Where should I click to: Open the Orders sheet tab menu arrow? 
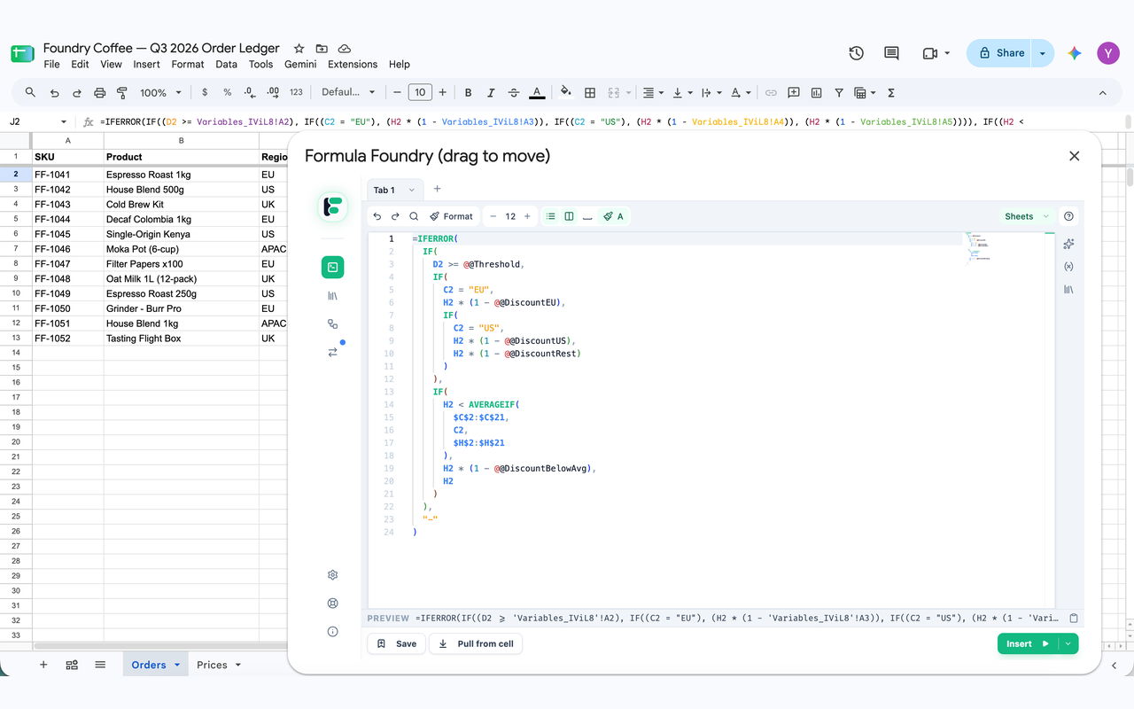(x=177, y=665)
